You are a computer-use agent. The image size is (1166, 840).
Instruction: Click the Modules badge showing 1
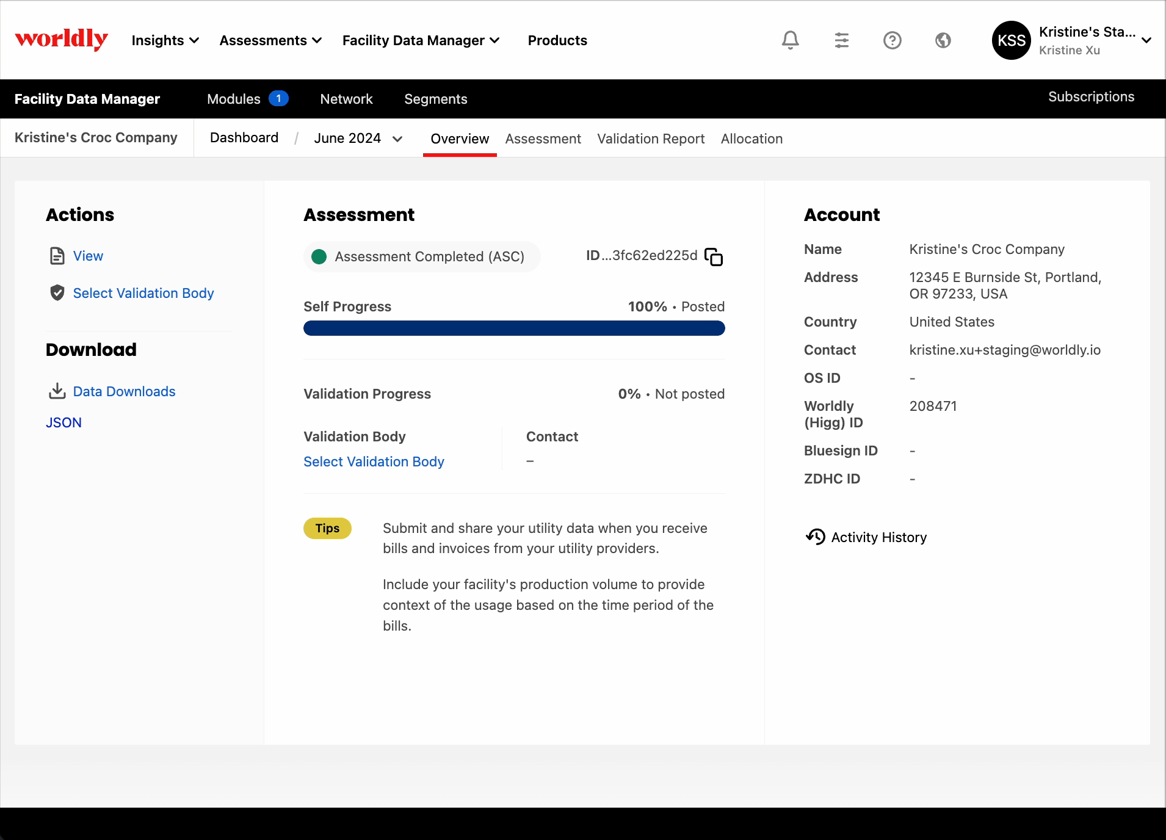278,98
